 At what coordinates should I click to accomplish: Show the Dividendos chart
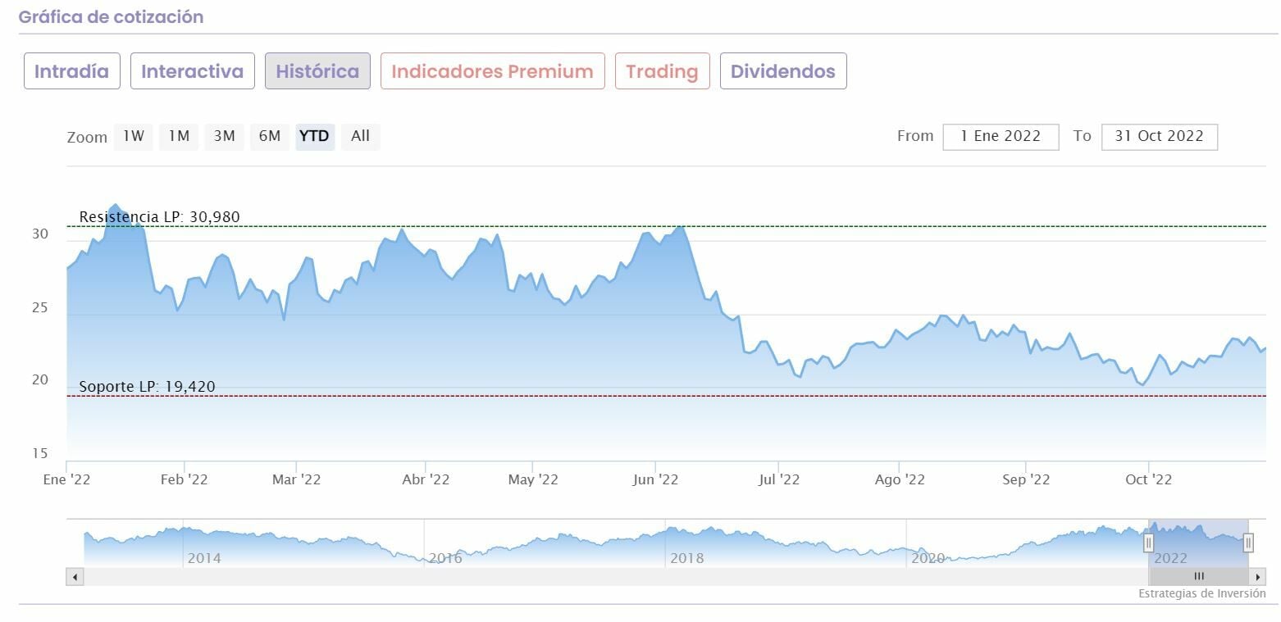pyautogui.click(x=782, y=71)
